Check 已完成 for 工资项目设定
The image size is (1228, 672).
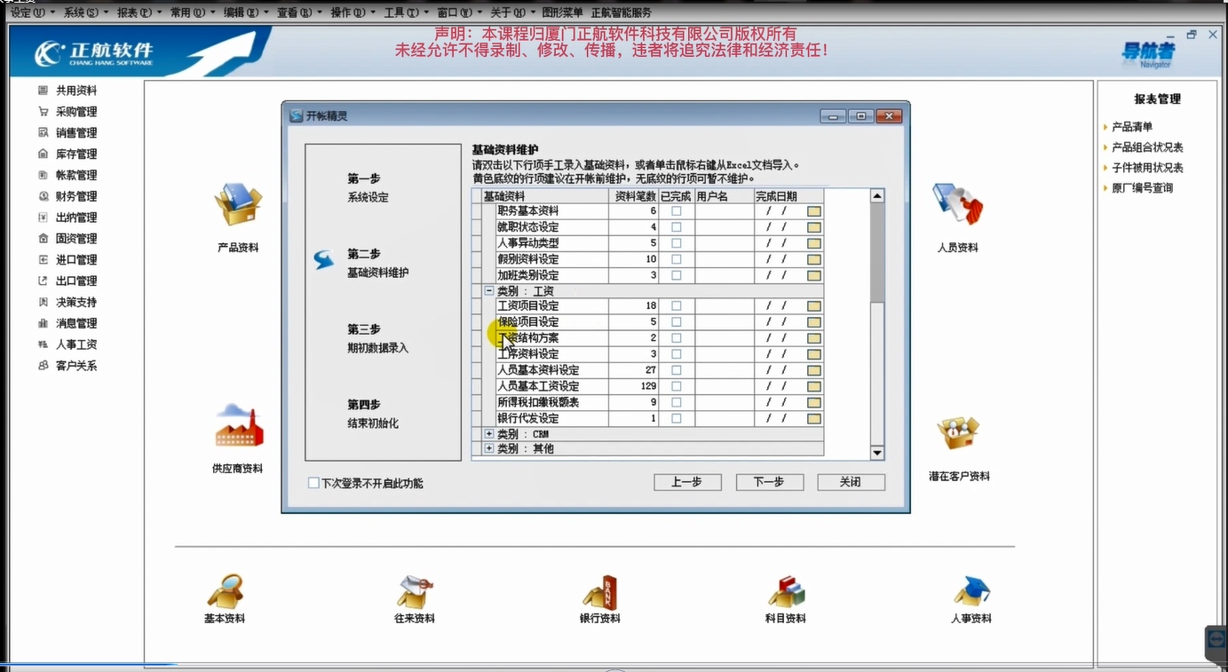point(677,306)
